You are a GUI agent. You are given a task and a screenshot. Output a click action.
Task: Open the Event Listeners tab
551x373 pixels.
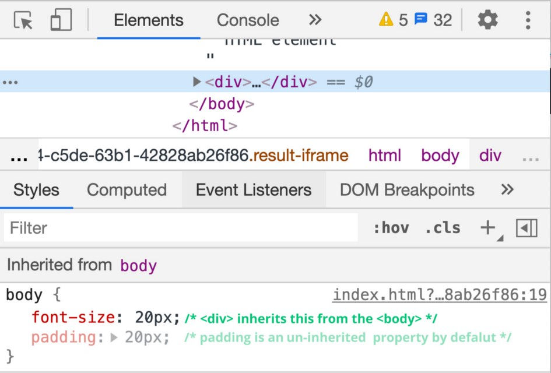254,190
